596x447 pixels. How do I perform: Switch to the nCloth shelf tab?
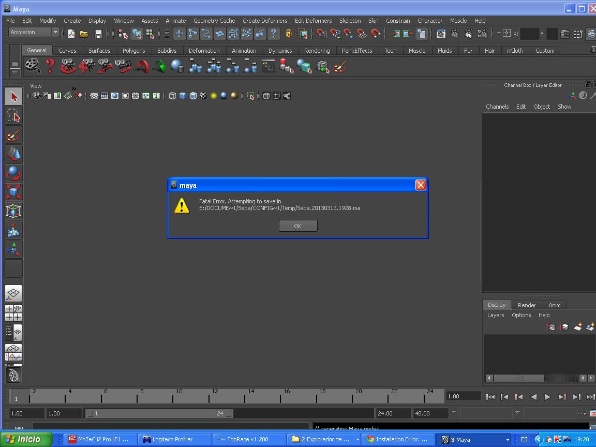[515, 51]
